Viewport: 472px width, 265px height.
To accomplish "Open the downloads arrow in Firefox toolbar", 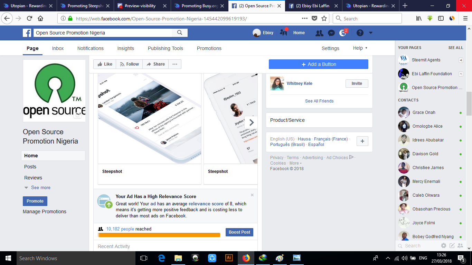I will (430, 19).
